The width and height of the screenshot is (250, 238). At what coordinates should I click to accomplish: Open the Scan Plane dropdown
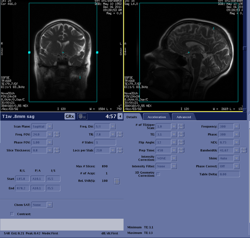(x=50, y=127)
